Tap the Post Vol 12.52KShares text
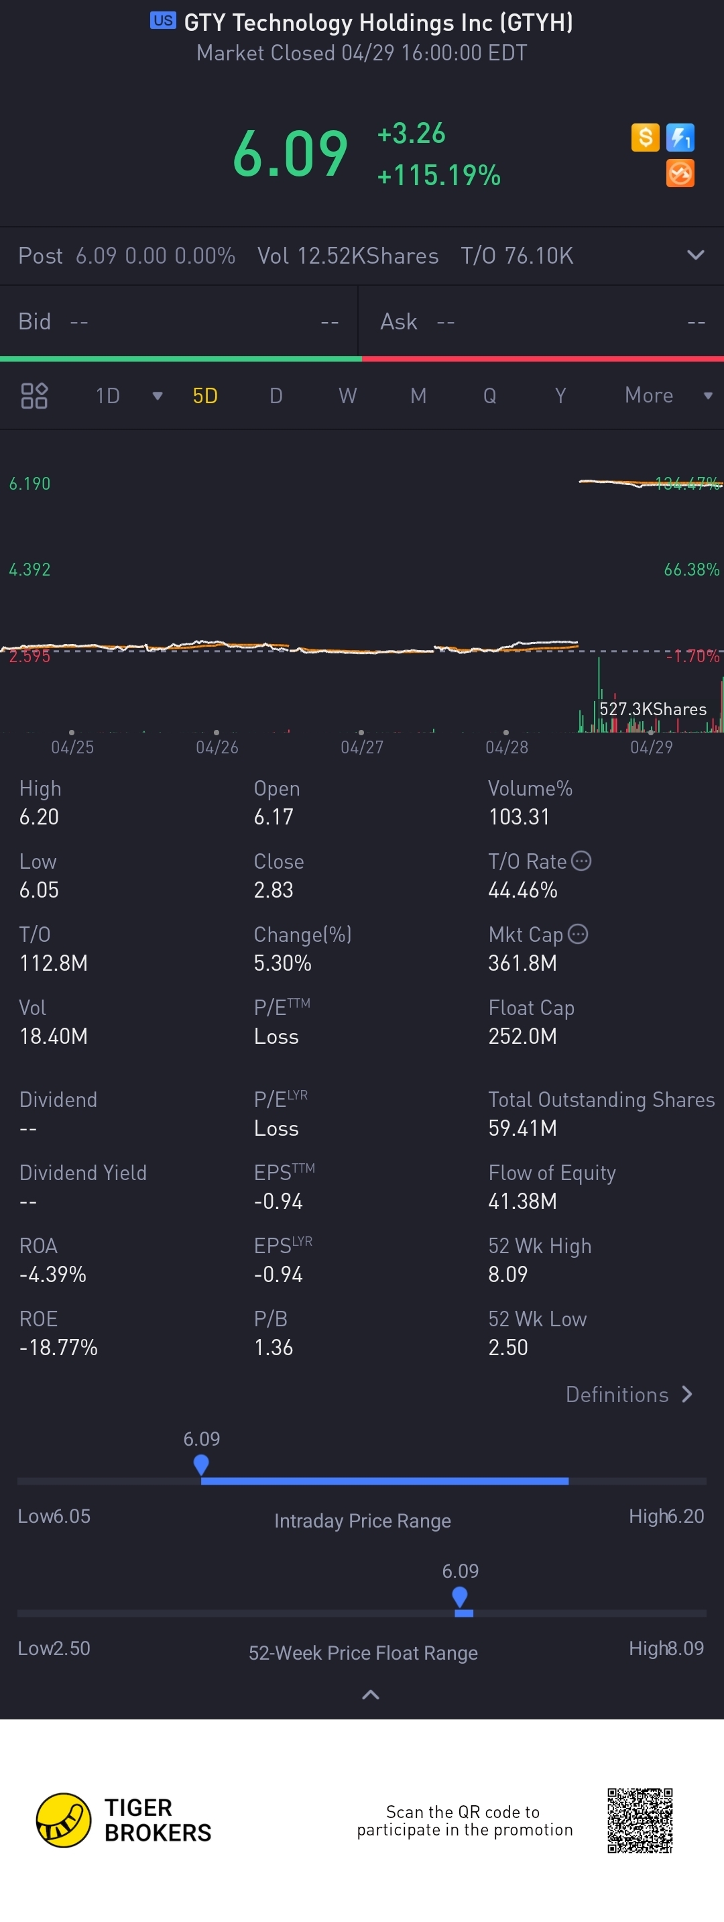724x1922 pixels. (x=348, y=256)
